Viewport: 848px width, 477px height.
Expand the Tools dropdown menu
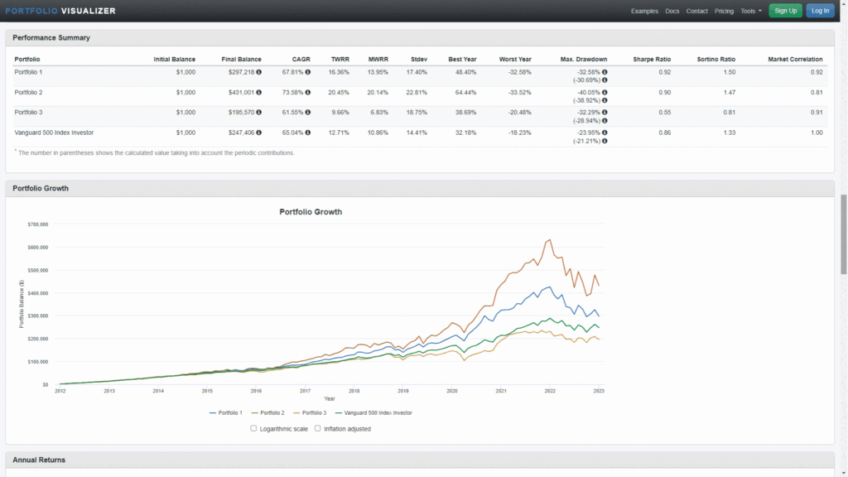[751, 11]
